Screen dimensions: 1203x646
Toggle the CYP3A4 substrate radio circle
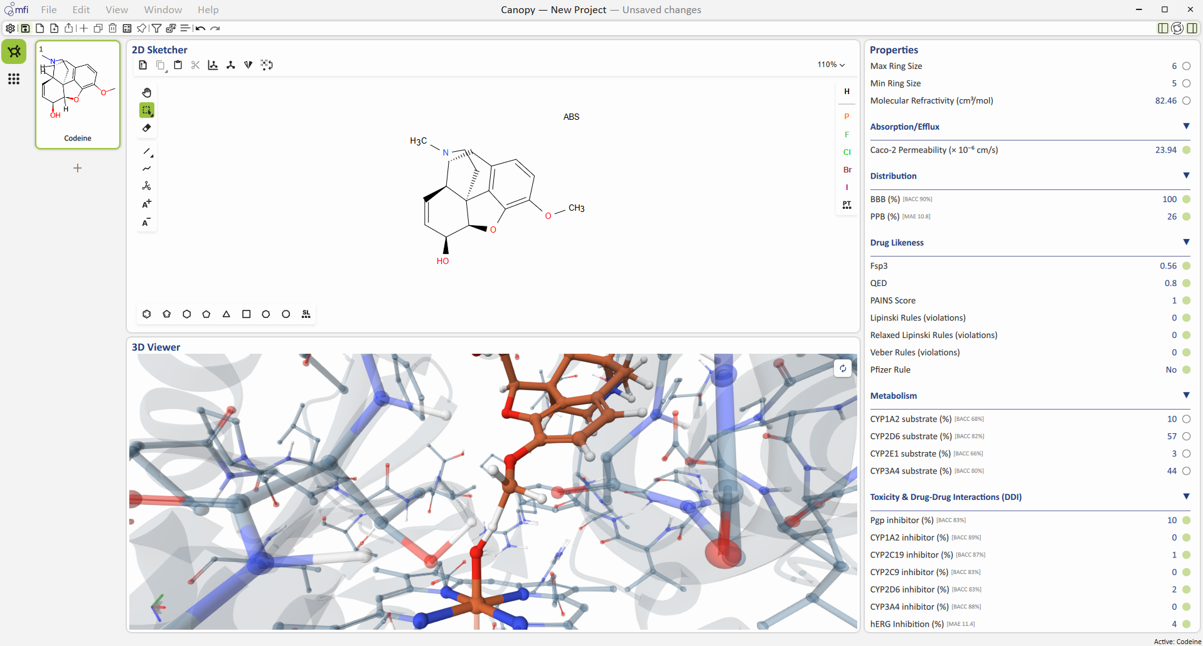point(1187,471)
